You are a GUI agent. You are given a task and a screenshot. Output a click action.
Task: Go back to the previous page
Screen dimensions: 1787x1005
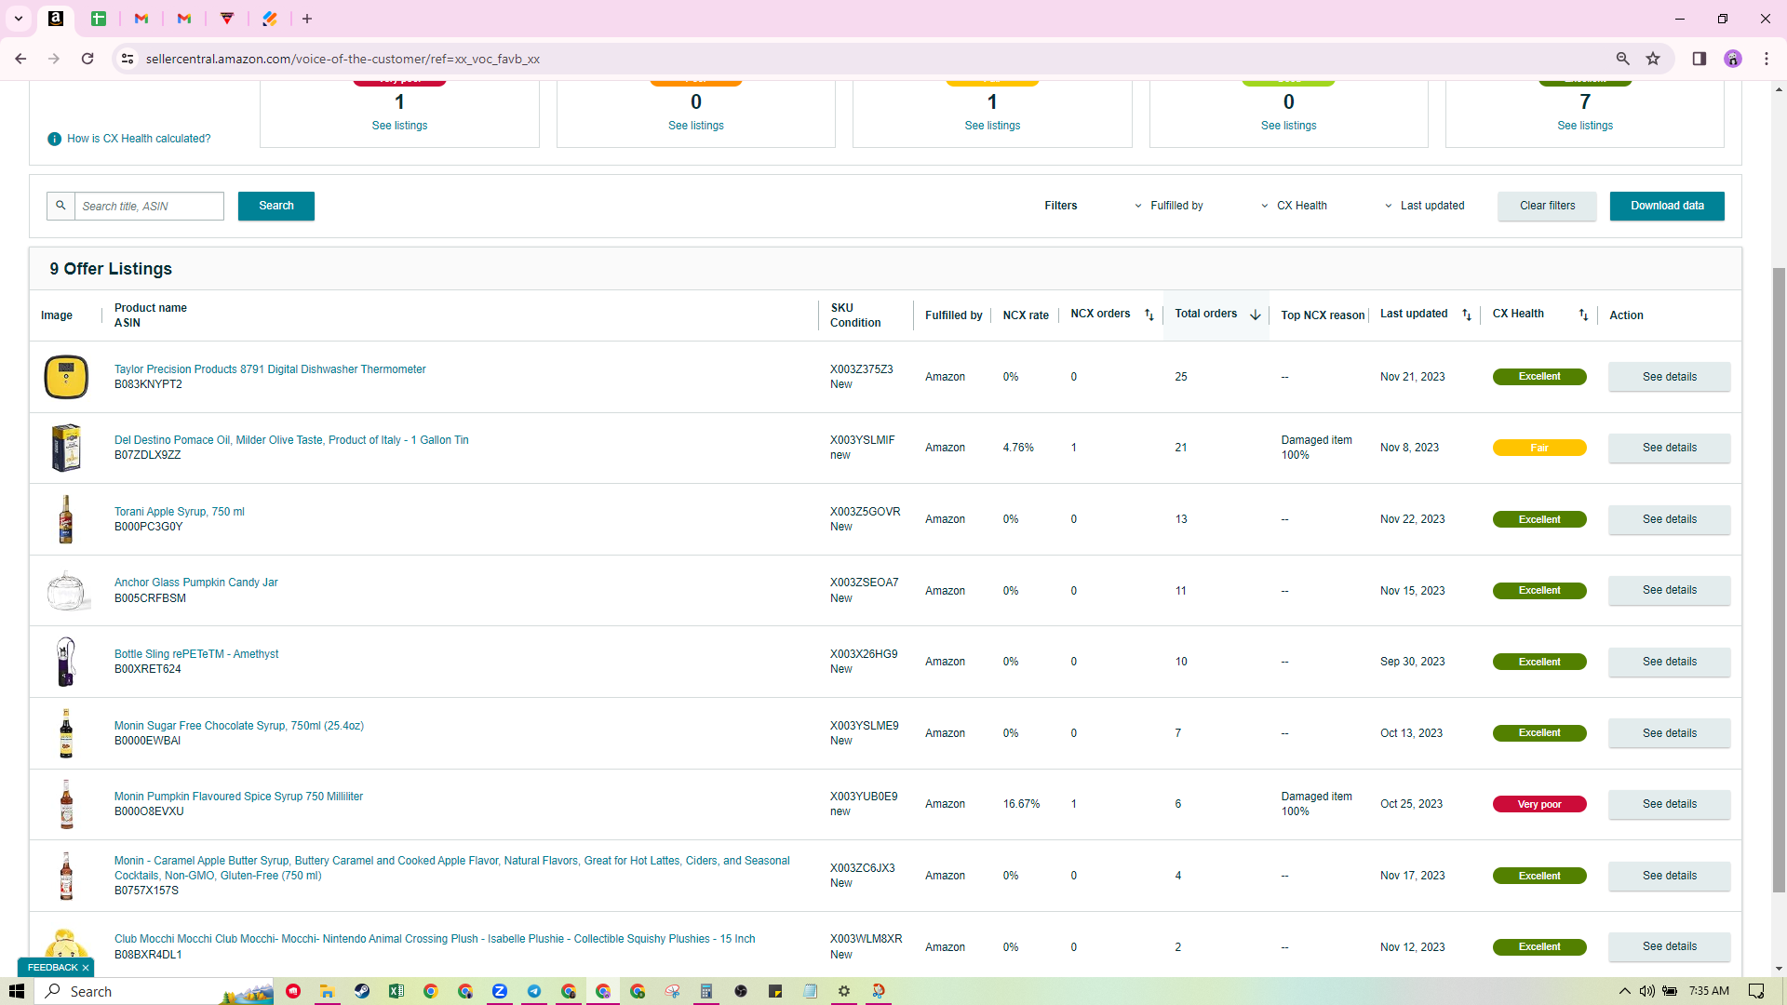tap(20, 59)
